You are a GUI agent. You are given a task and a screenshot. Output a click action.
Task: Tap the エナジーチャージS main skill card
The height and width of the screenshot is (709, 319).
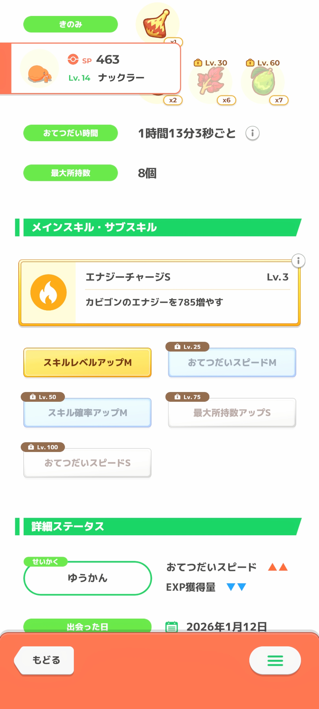click(186, 292)
